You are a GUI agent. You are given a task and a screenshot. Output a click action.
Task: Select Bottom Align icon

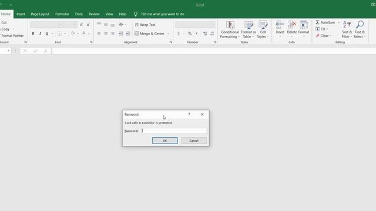click(113, 25)
